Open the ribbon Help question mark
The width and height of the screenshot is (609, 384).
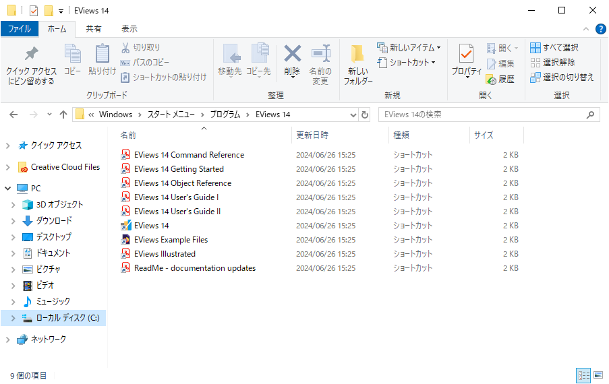pos(600,29)
